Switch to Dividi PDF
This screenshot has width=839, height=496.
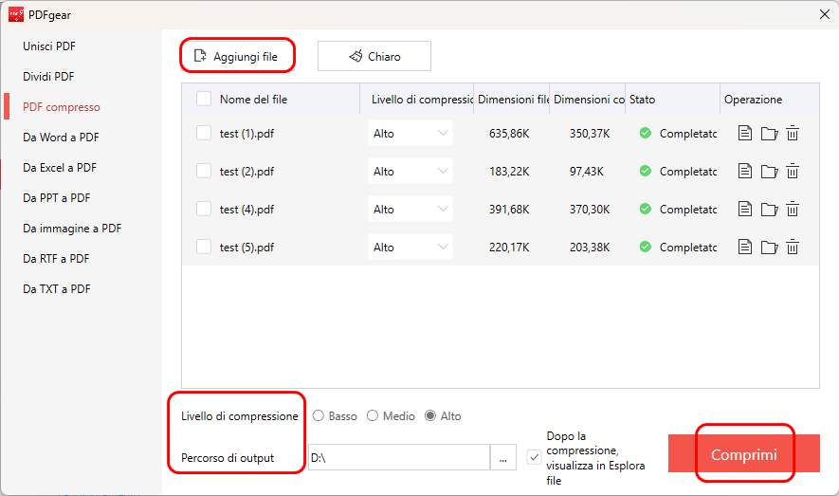48,77
